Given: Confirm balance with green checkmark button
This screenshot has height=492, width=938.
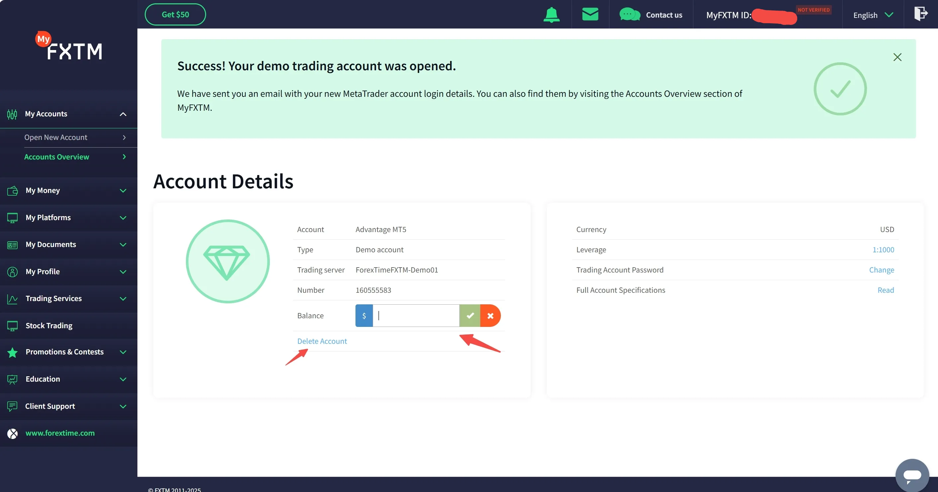Looking at the screenshot, I should point(470,316).
